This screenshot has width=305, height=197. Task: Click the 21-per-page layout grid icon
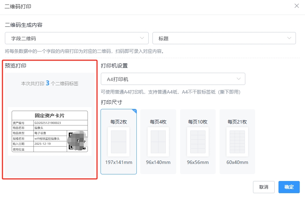pos(237,142)
